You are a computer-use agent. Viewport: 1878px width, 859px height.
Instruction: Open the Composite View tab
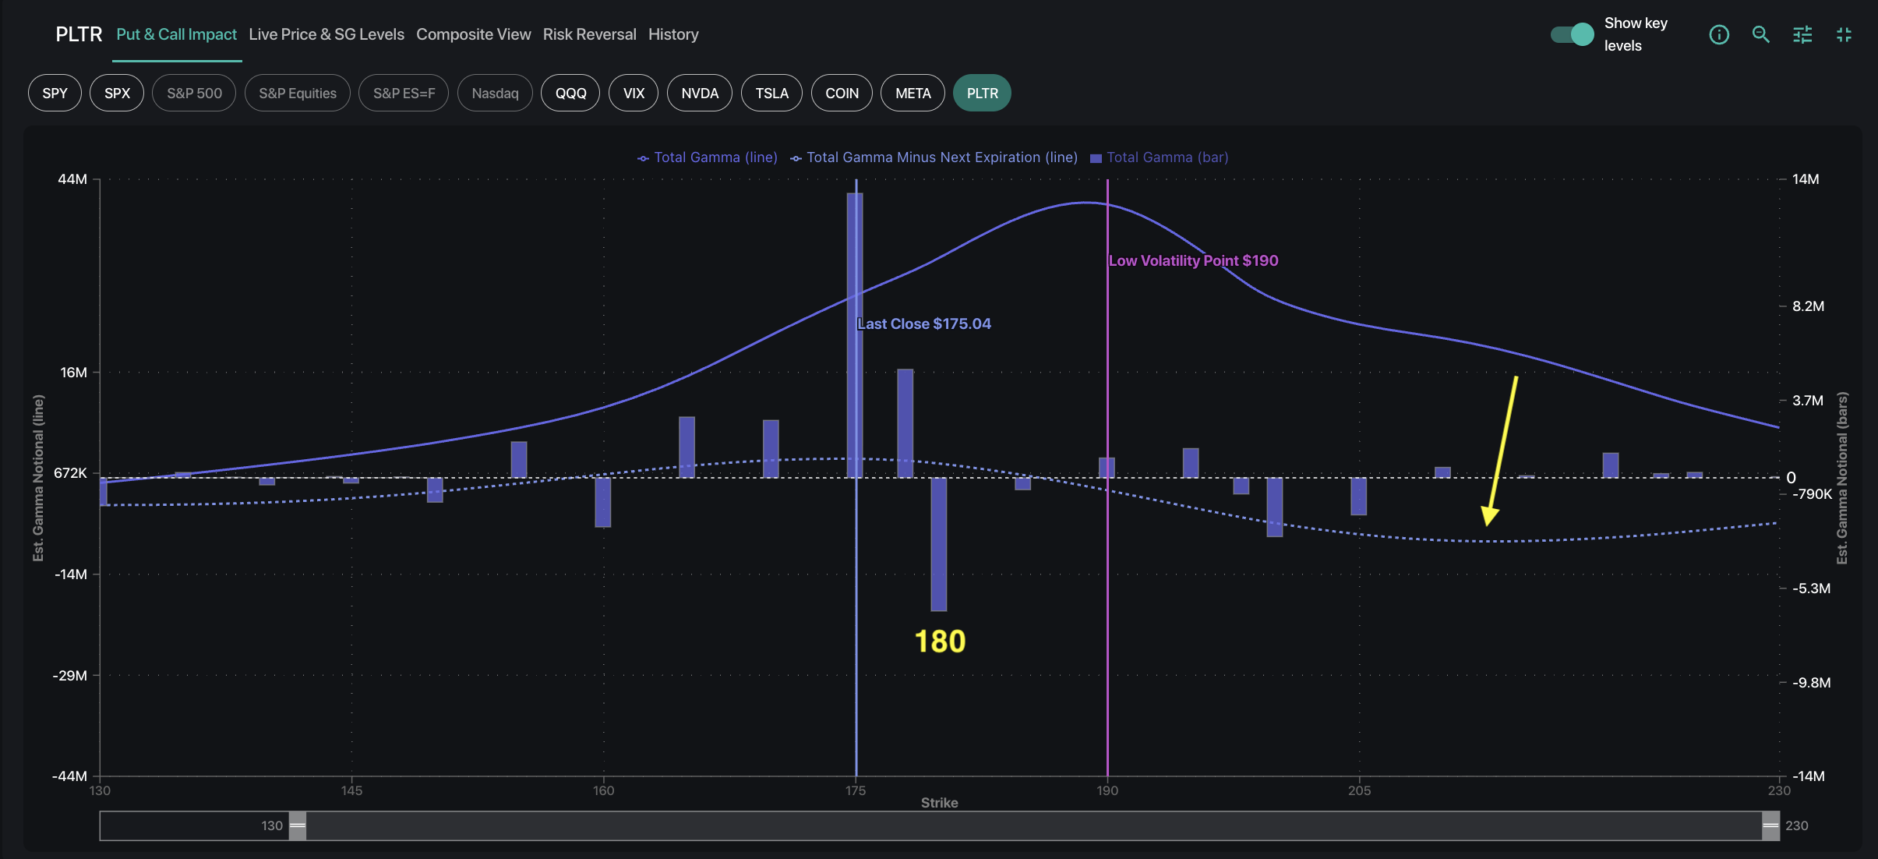click(473, 34)
